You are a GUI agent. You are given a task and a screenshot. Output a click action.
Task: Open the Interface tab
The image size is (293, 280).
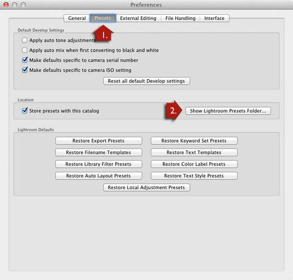[214, 18]
